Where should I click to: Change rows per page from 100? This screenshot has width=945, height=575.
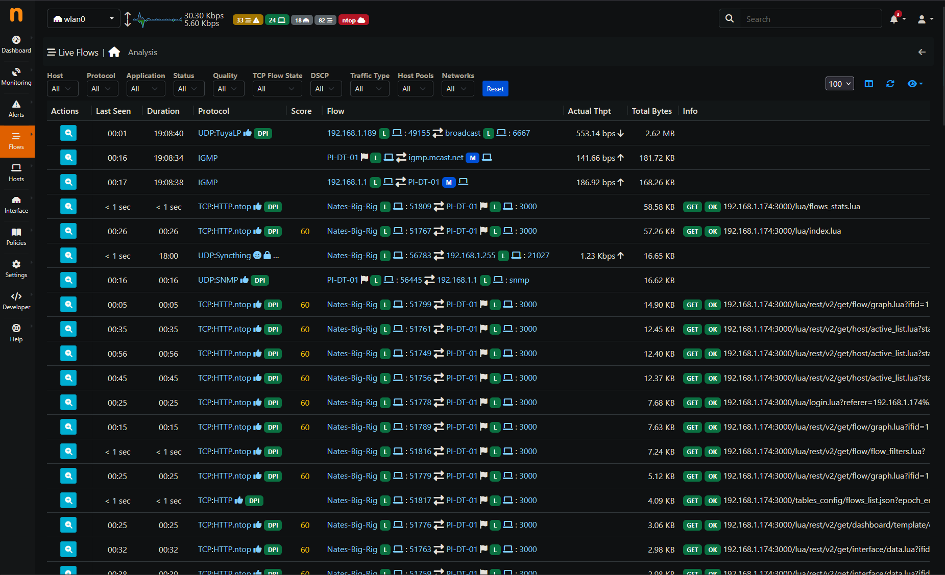[839, 84]
